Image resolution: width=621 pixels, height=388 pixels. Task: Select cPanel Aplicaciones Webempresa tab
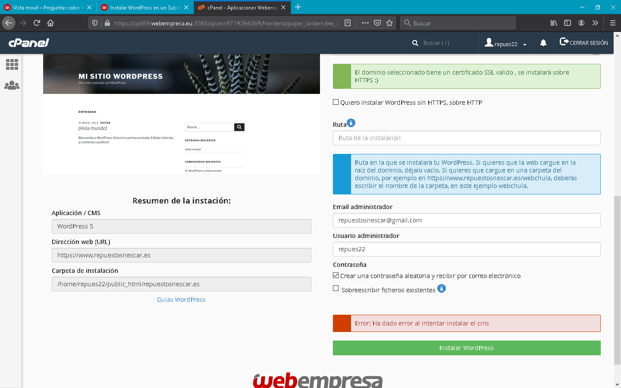coord(242,7)
